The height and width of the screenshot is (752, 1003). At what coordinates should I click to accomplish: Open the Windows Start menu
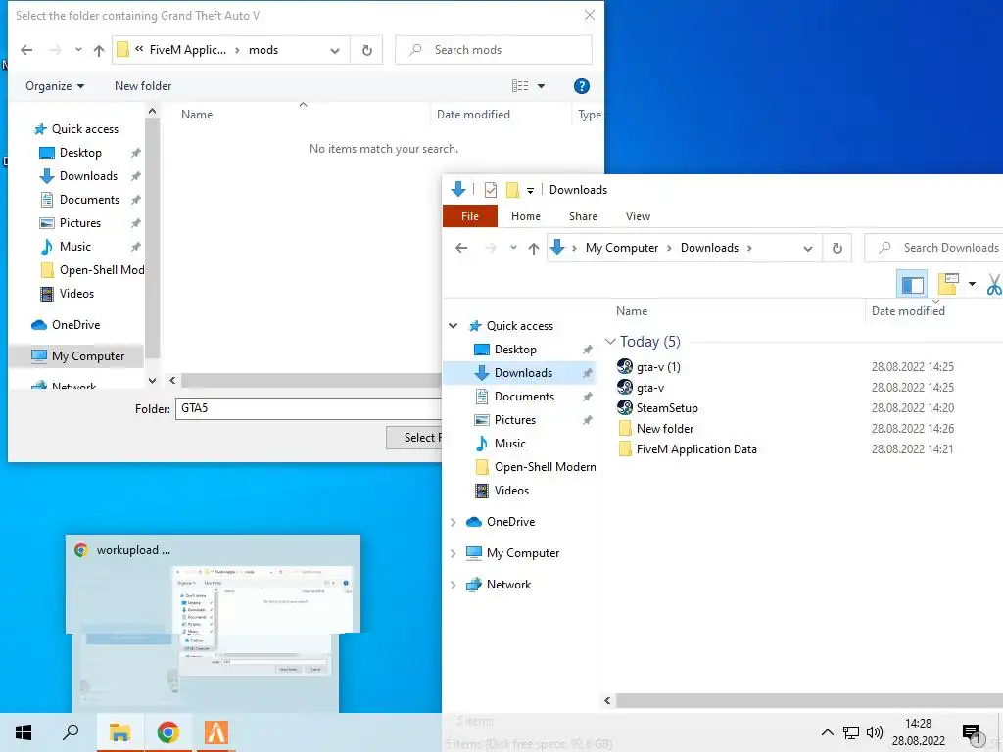[x=24, y=732]
